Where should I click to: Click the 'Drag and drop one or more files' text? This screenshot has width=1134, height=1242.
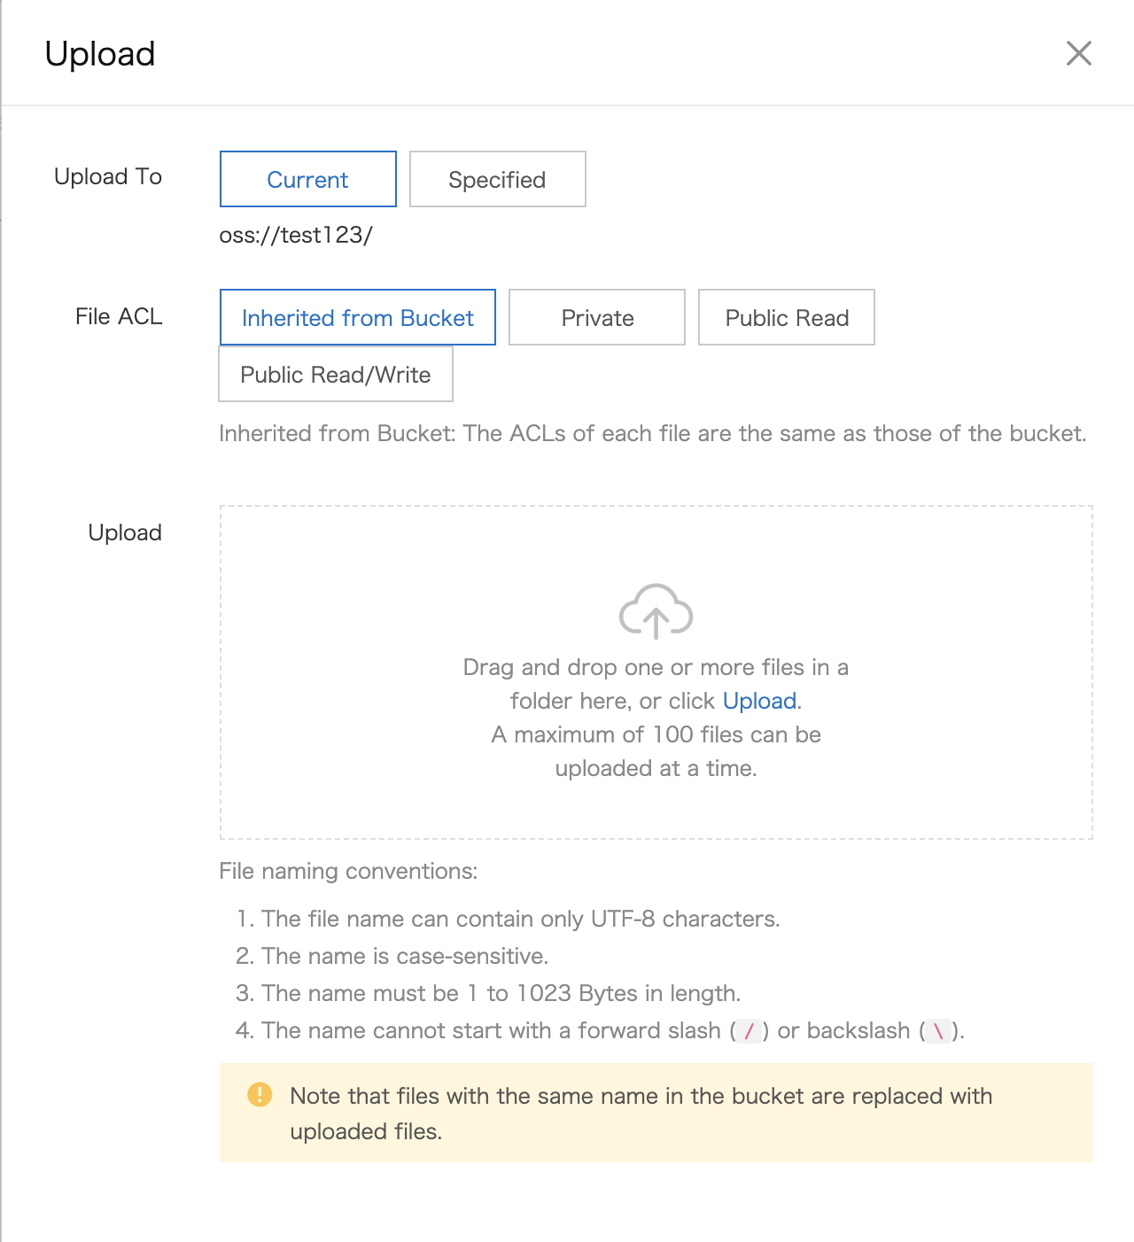(656, 667)
